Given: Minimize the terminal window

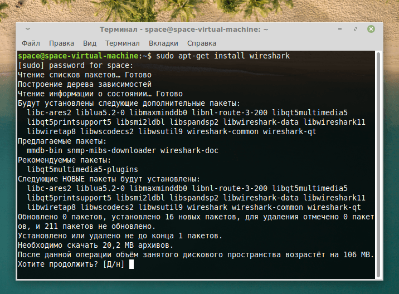Looking at the screenshot, I should (x=340, y=29).
